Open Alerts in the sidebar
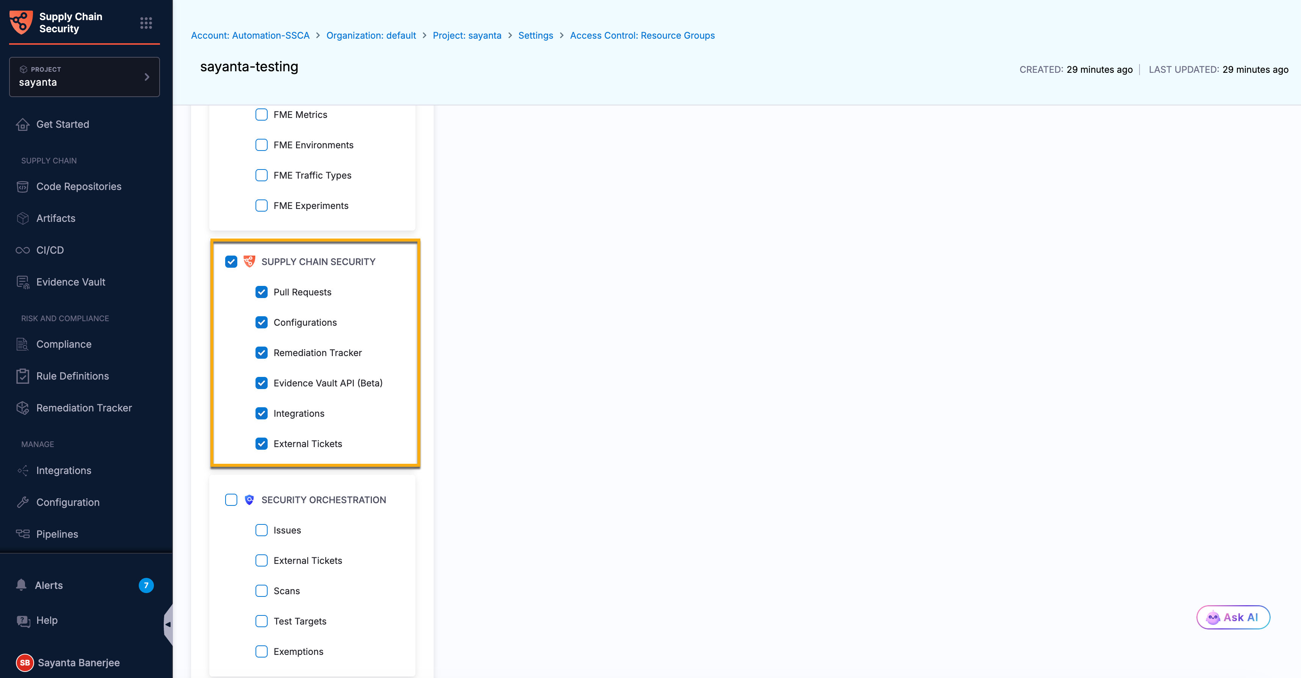This screenshot has height=678, width=1301. 49,585
